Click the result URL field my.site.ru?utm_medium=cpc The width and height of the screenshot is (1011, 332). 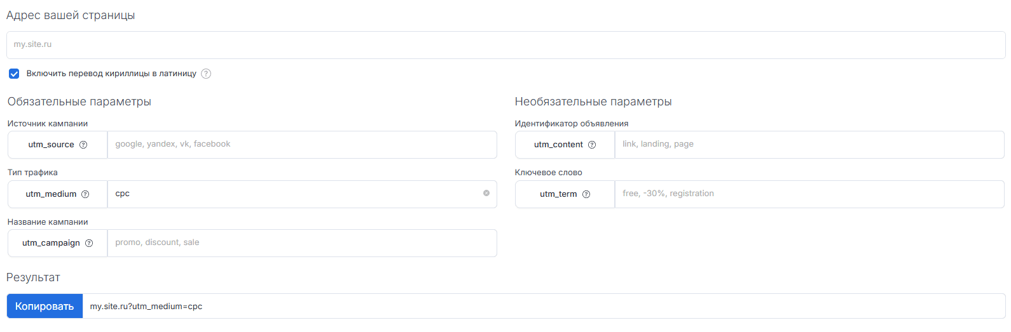544,306
